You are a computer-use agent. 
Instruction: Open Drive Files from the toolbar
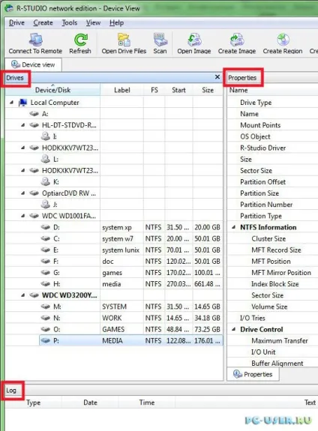[124, 40]
